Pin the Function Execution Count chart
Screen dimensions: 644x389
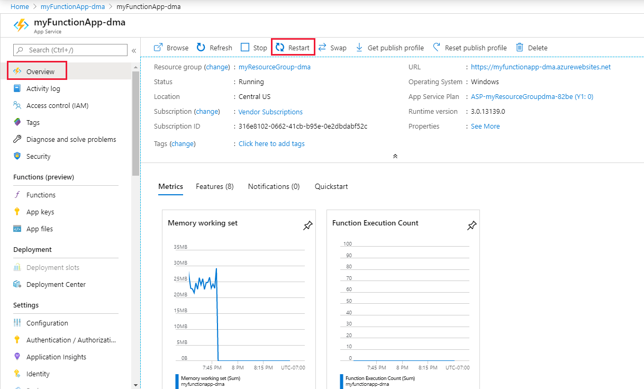coord(471,225)
